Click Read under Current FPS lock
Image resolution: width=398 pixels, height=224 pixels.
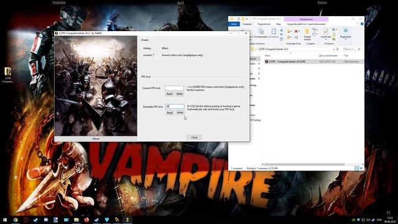[169, 94]
